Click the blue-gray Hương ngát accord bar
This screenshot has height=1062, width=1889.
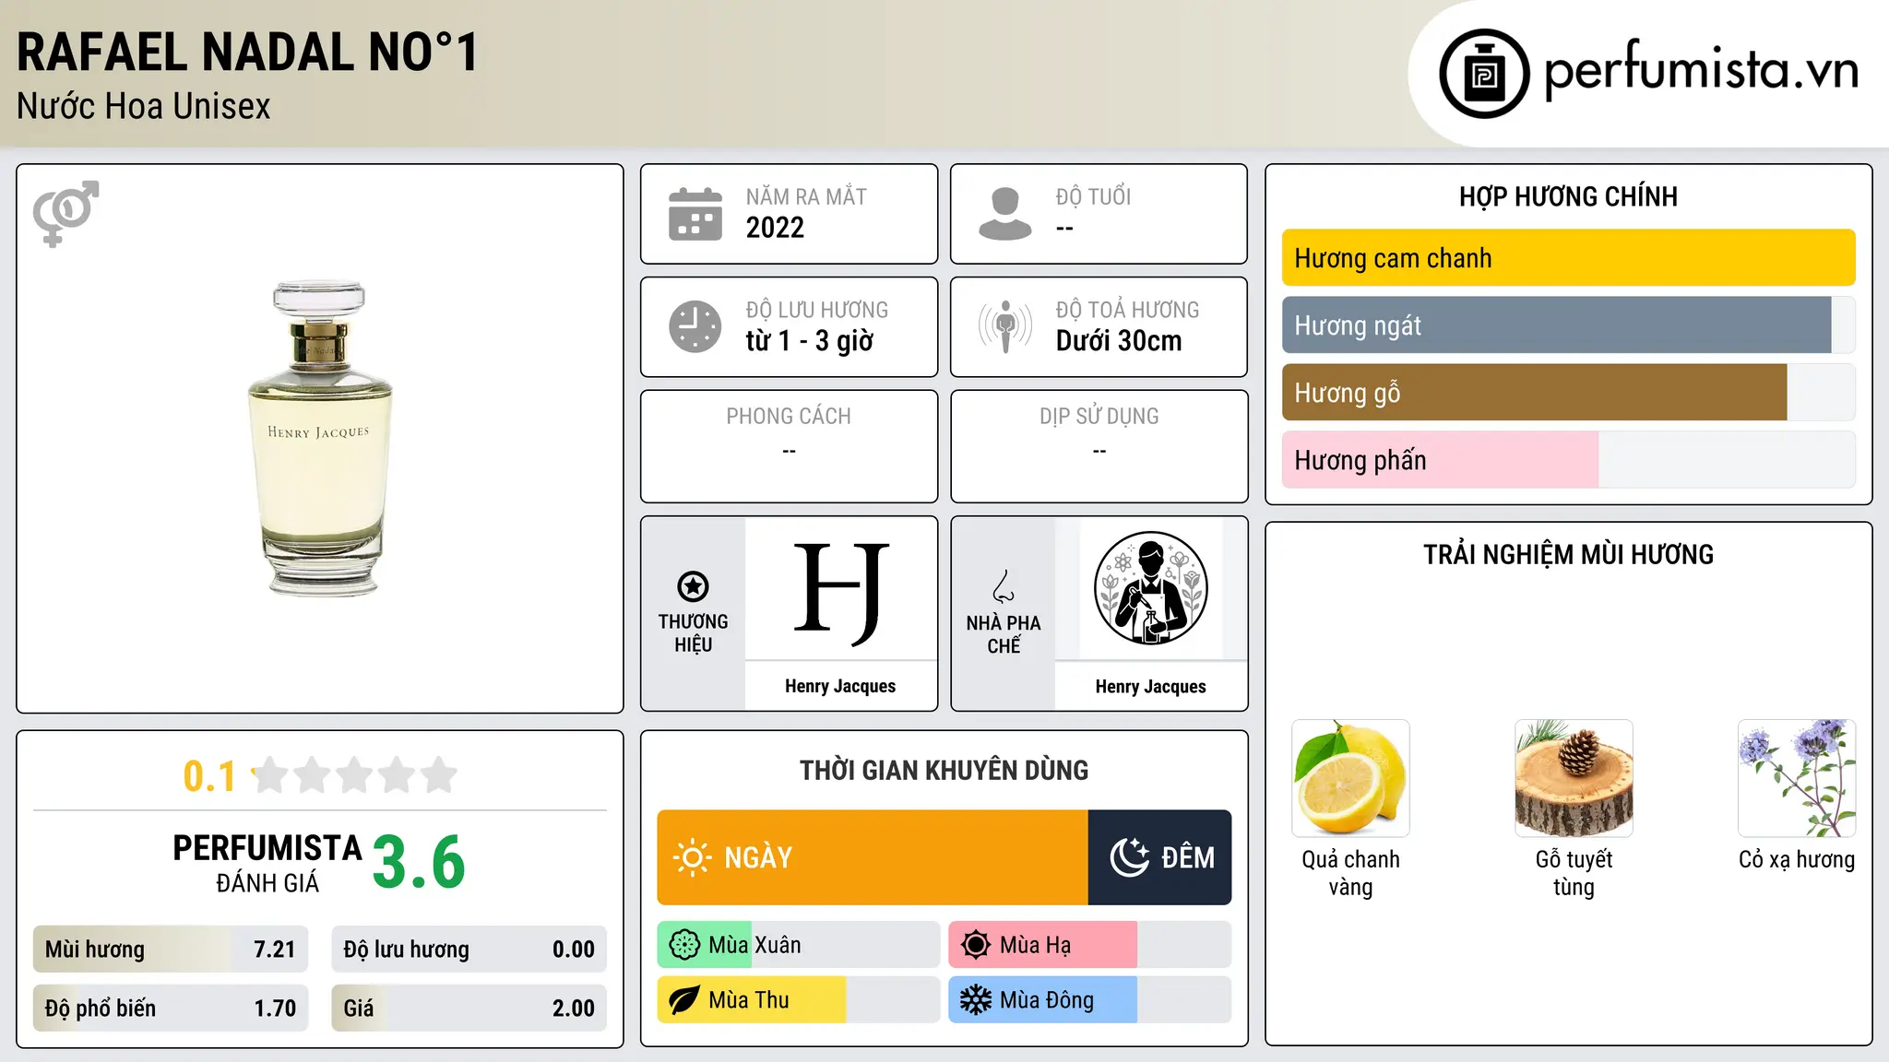click(1556, 325)
